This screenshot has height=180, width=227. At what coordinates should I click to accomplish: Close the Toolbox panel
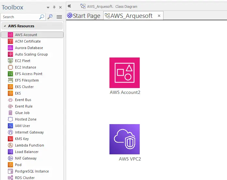61,7
